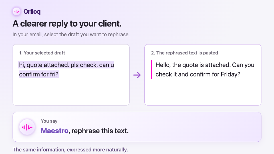Click the 'Maestro' keyword in the voice command
274x154 pixels.
coord(55,131)
